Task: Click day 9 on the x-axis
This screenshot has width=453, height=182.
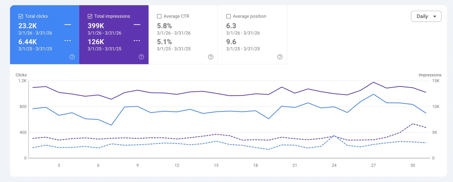Action: pos(138,166)
